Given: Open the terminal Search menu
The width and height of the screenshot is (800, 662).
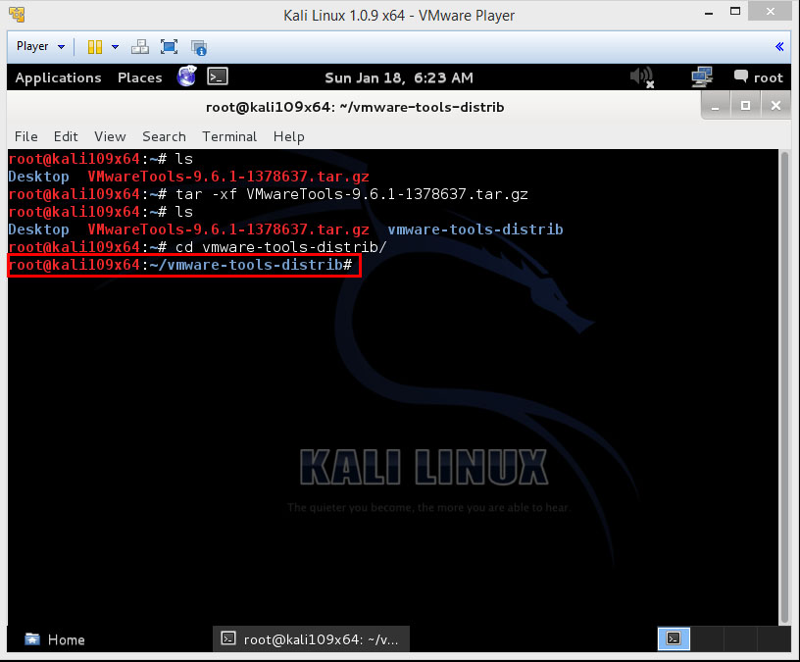Looking at the screenshot, I should 164,136.
